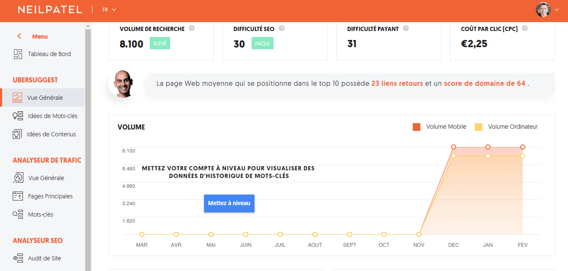
Task: Click the ELEVÉ badge
Action: (x=160, y=43)
